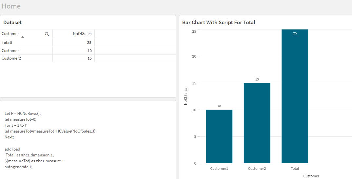Open search in the Customer column header
Image resolution: width=352 pixels, height=179 pixels.
(47, 34)
